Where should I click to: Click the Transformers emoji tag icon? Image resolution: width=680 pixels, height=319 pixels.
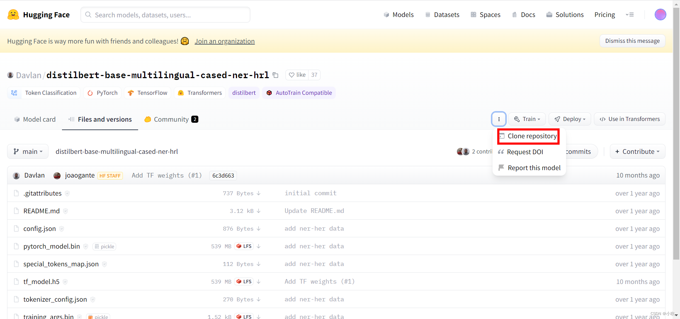coord(181,93)
